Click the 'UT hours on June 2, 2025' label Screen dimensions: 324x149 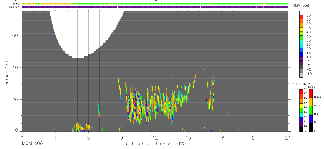pos(155,143)
